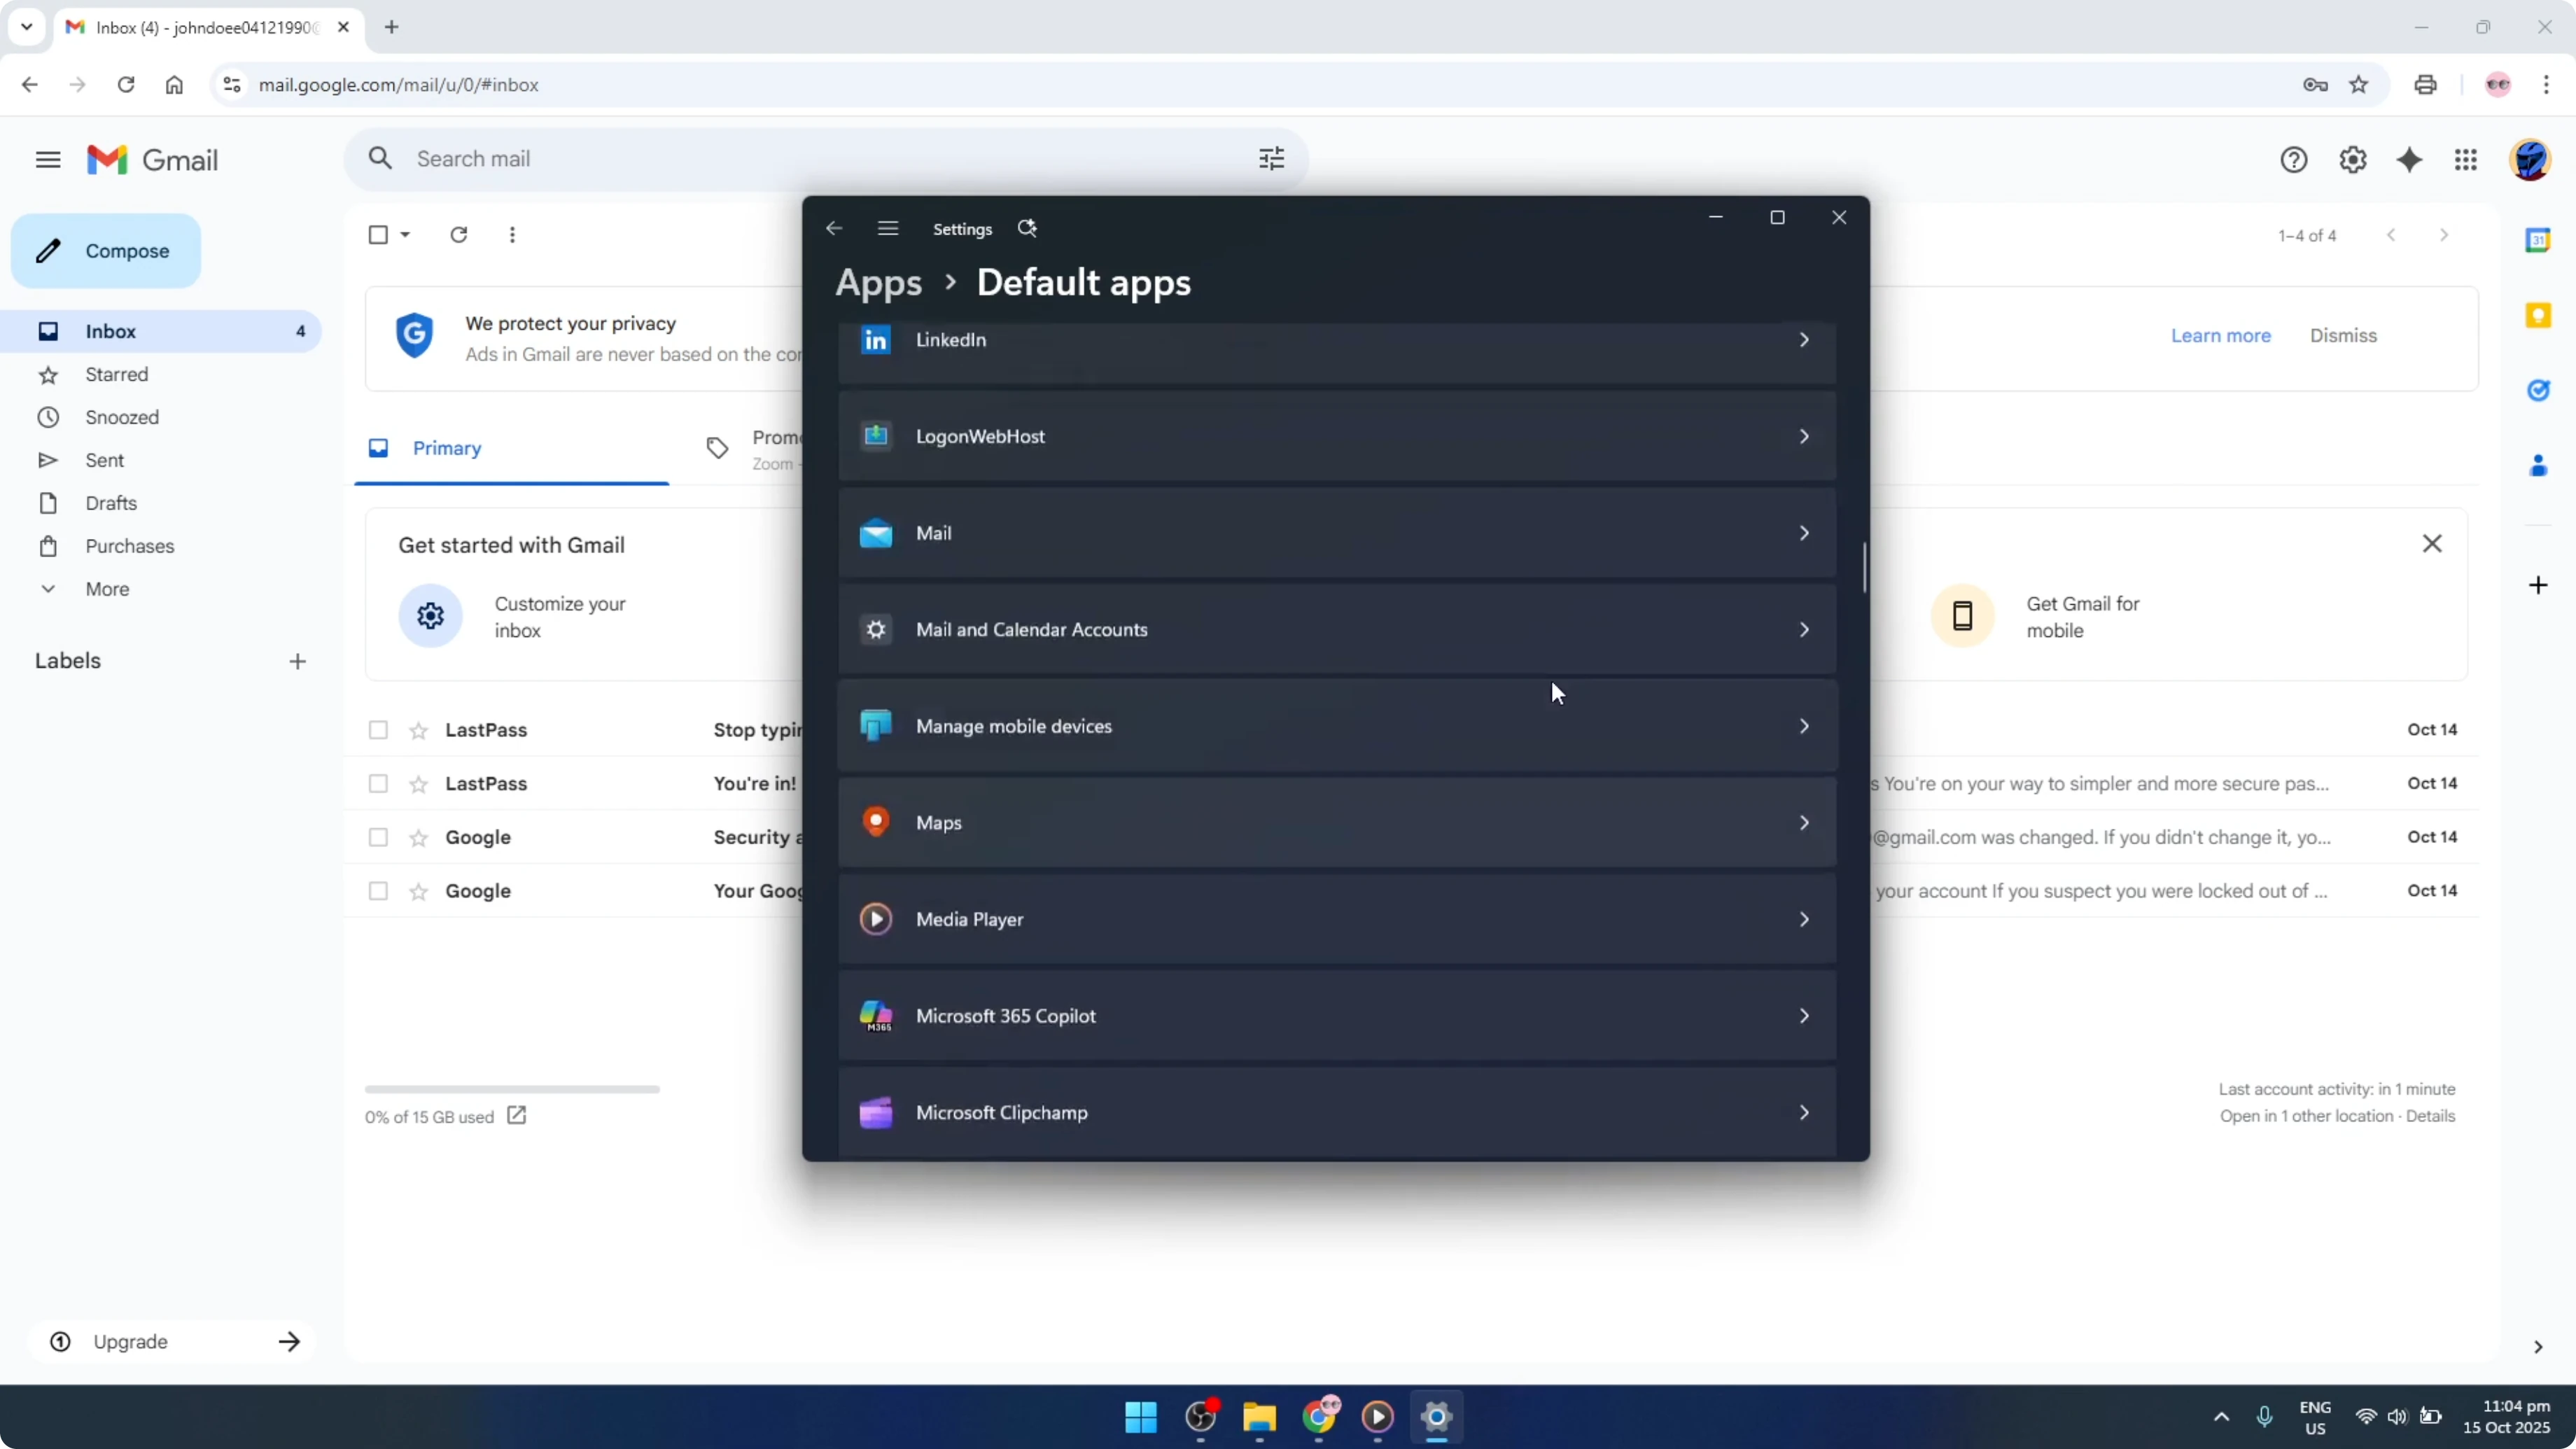Viewport: 2576px width, 1449px height.
Task: Open Google Contacts side panel icon
Action: click(2538, 466)
